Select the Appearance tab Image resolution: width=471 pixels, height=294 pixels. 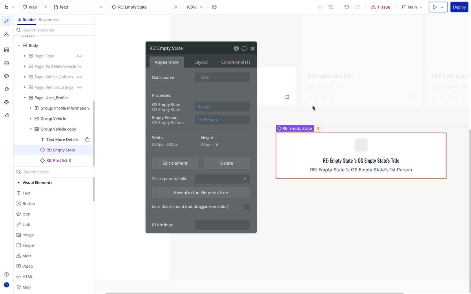[x=166, y=62]
